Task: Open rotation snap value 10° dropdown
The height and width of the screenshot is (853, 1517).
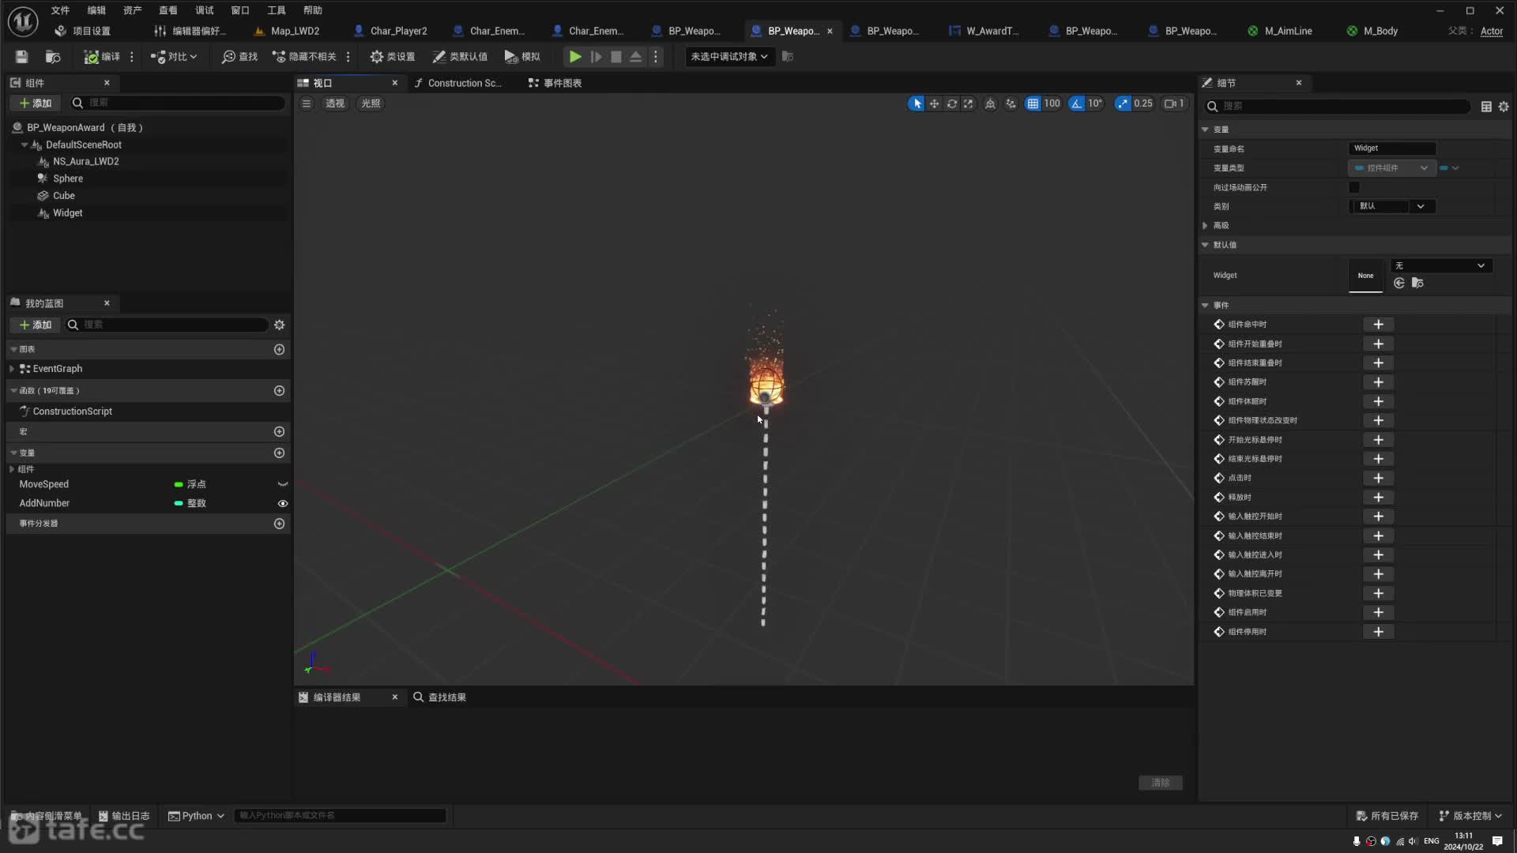Action: 1095,103
